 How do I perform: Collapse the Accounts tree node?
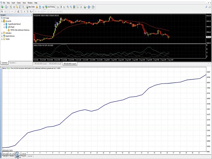(2, 21)
